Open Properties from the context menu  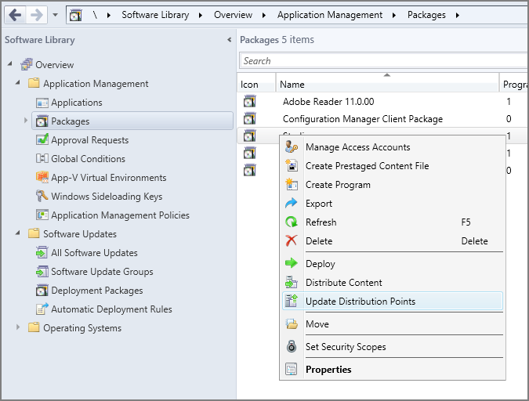point(328,370)
